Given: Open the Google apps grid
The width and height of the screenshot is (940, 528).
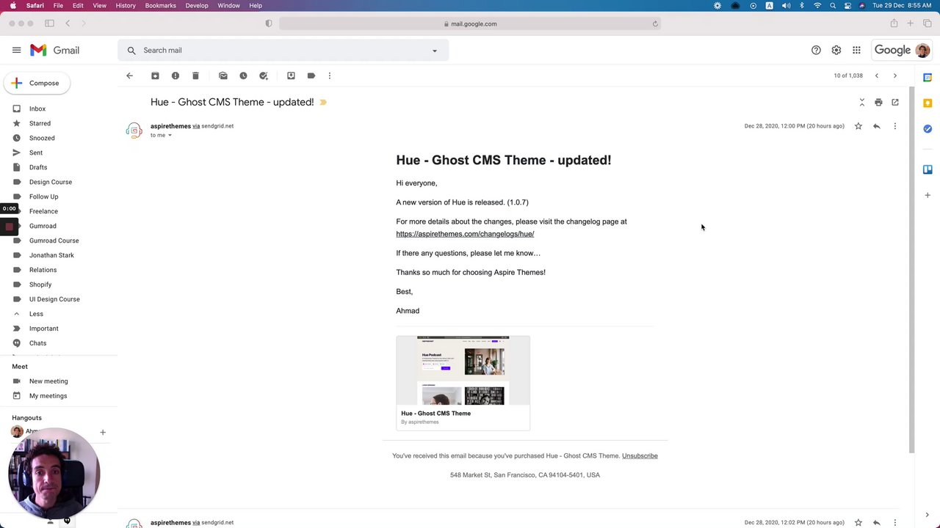Looking at the screenshot, I should 856,50.
